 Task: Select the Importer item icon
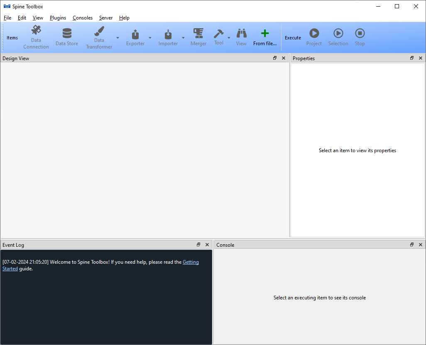coord(168,34)
